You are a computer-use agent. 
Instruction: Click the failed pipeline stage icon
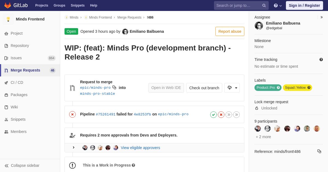(x=221, y=115)
